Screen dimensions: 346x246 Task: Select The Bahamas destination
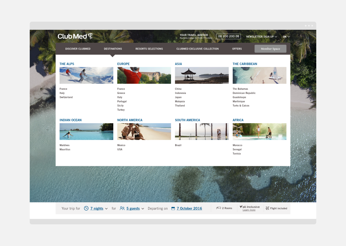click(x=240, y=89)
